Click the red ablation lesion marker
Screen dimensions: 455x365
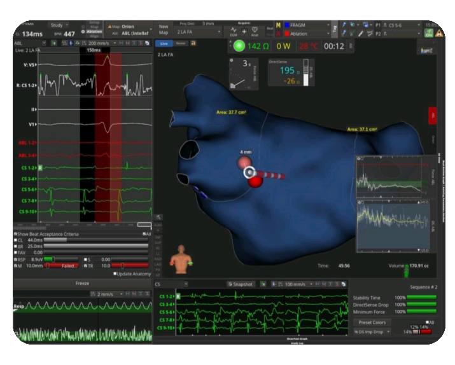coord(256,182)
